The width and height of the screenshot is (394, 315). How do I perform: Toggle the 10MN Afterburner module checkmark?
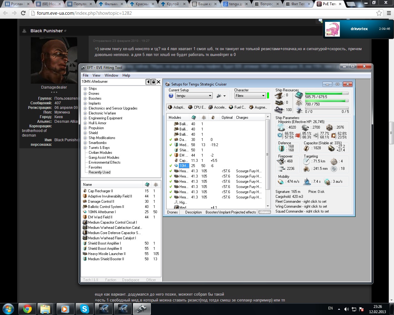tap(171, 166)
